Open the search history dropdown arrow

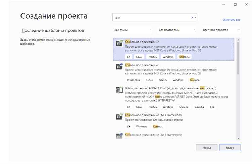[x=196, y=18]
